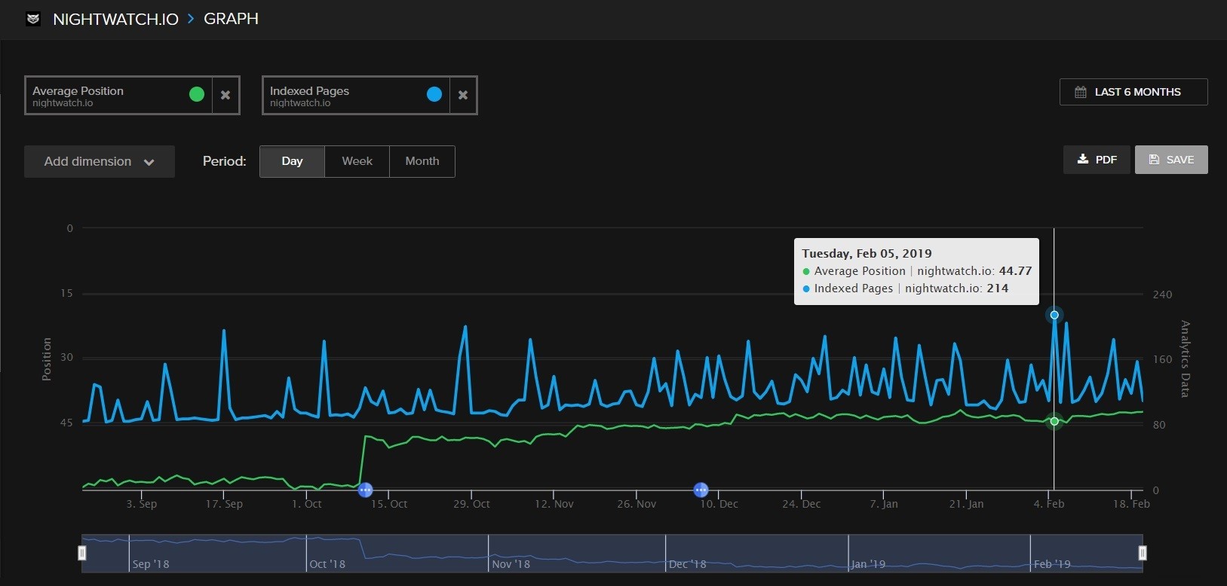Expand the Add dimension dropdown
The height and width of the screenshot is (586, 1227).
click(100, 162)
